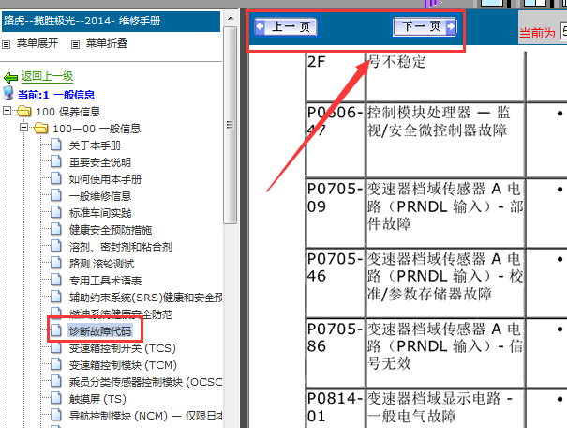This screenshot has width=567, height=428.
Task: Open the 专用工具术语表 document
Action: coord(105,281)
